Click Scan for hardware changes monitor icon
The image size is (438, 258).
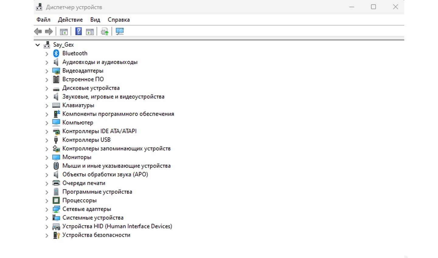pos(120,31)
